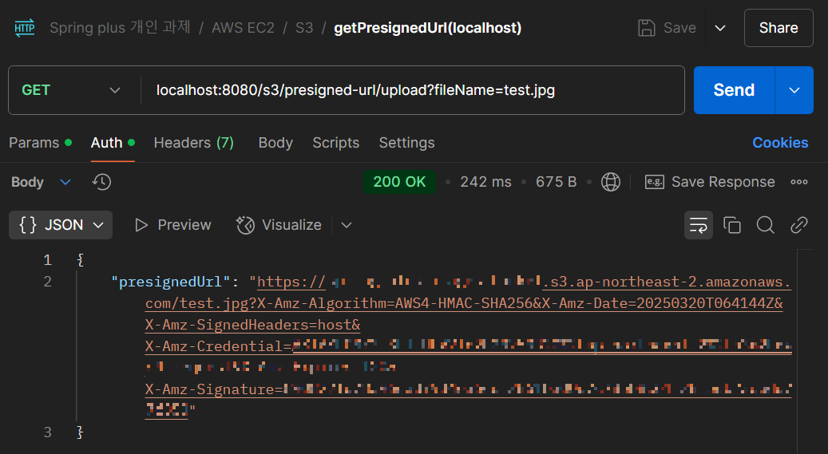
Task: Click line number 2 in response
Action: (48, 282)
